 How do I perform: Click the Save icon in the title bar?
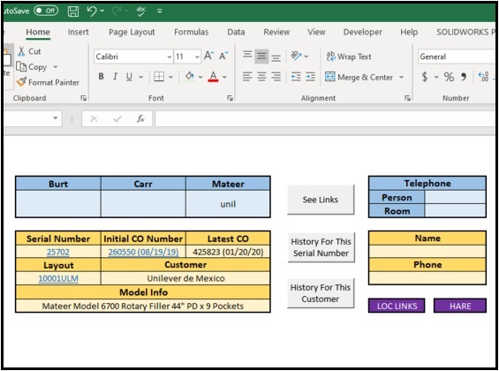tap(73, 11)
